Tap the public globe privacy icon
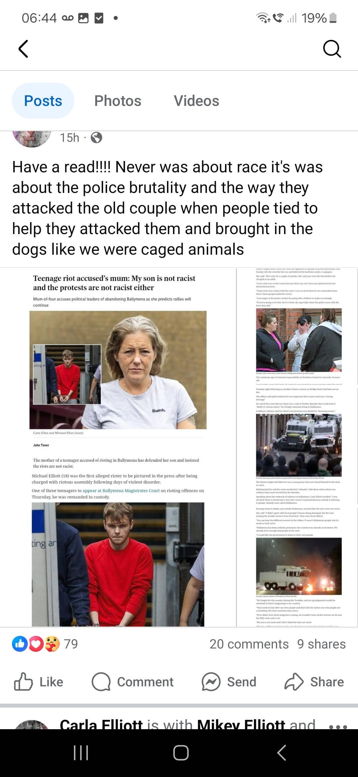The height and width of the screenshot is (777, 358). [x=96, y=137]
